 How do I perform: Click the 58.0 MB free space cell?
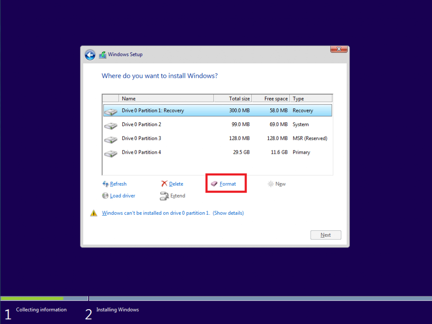click(x=279, y=111)
